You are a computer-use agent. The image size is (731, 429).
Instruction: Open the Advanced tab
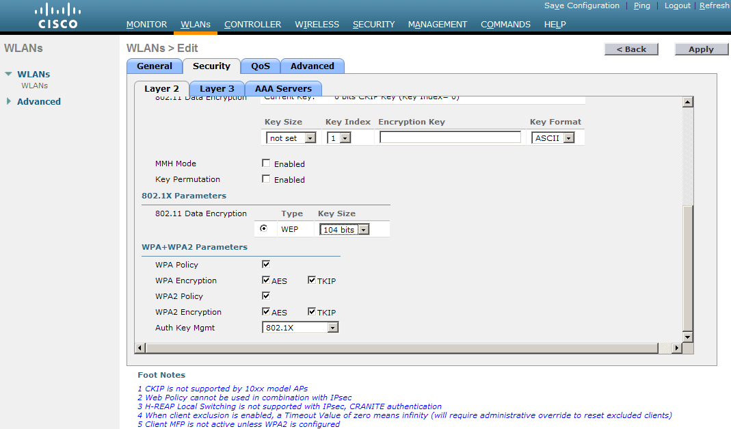[x=313, y=66]
